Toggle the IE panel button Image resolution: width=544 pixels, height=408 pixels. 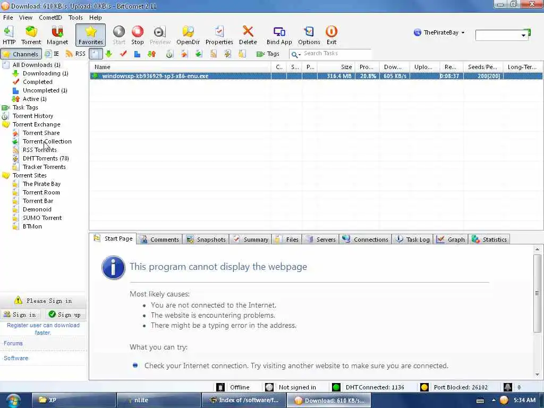pos(52,54)
